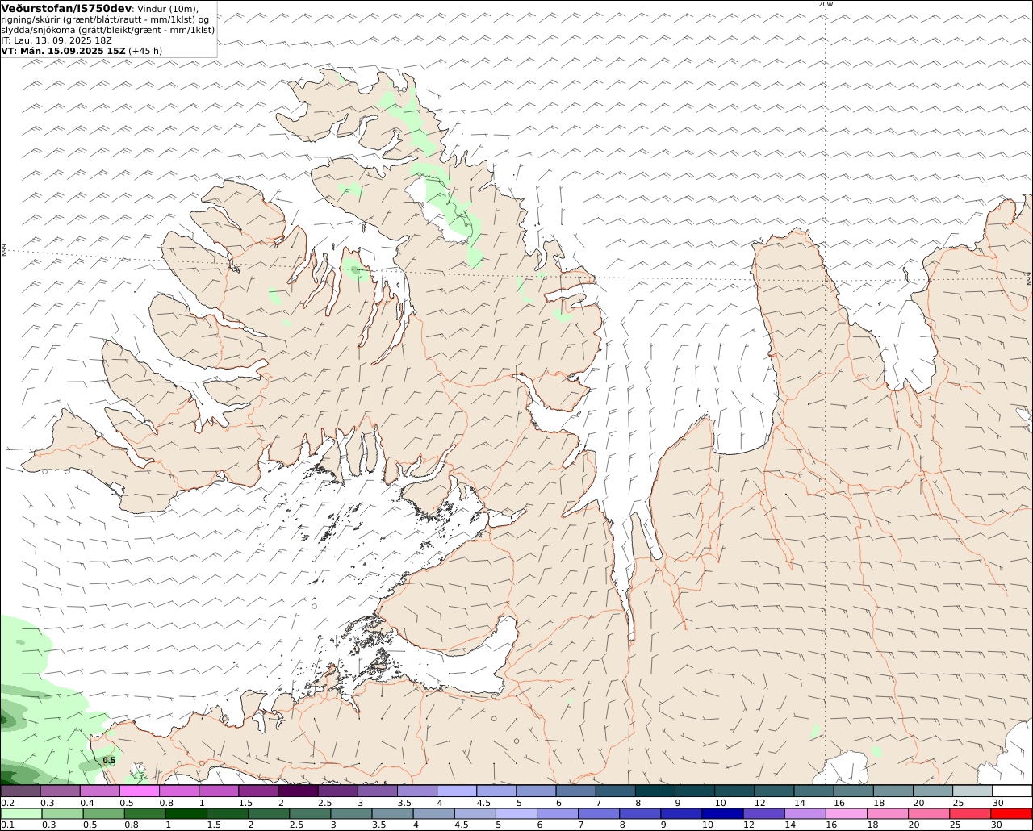The height and width of the screenshot is (831, 1033).
Task: Click the dark green swatch labeled 1 in lower scale
Action: click(186, 814)
